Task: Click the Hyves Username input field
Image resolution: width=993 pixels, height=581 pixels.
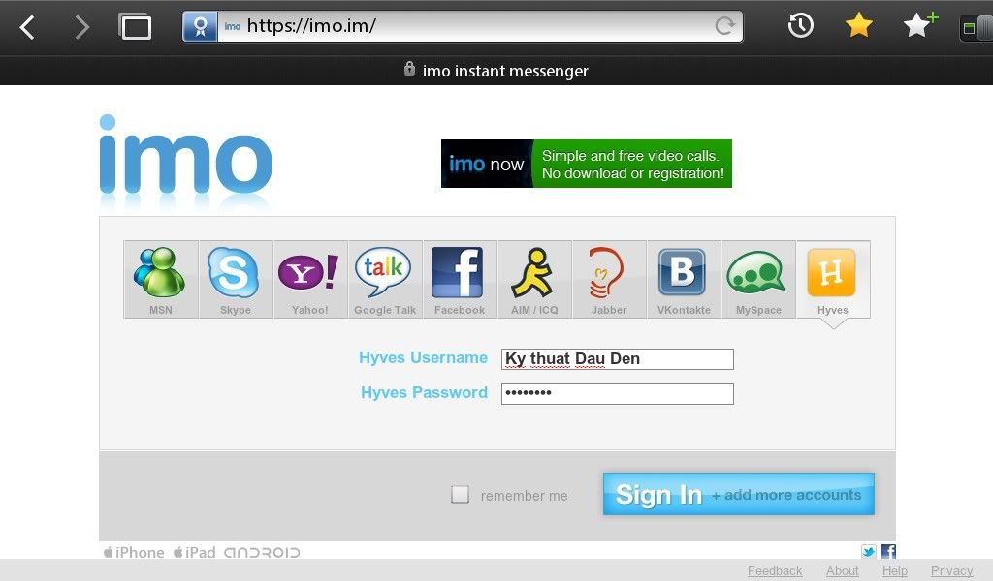Action: point(618,359)
